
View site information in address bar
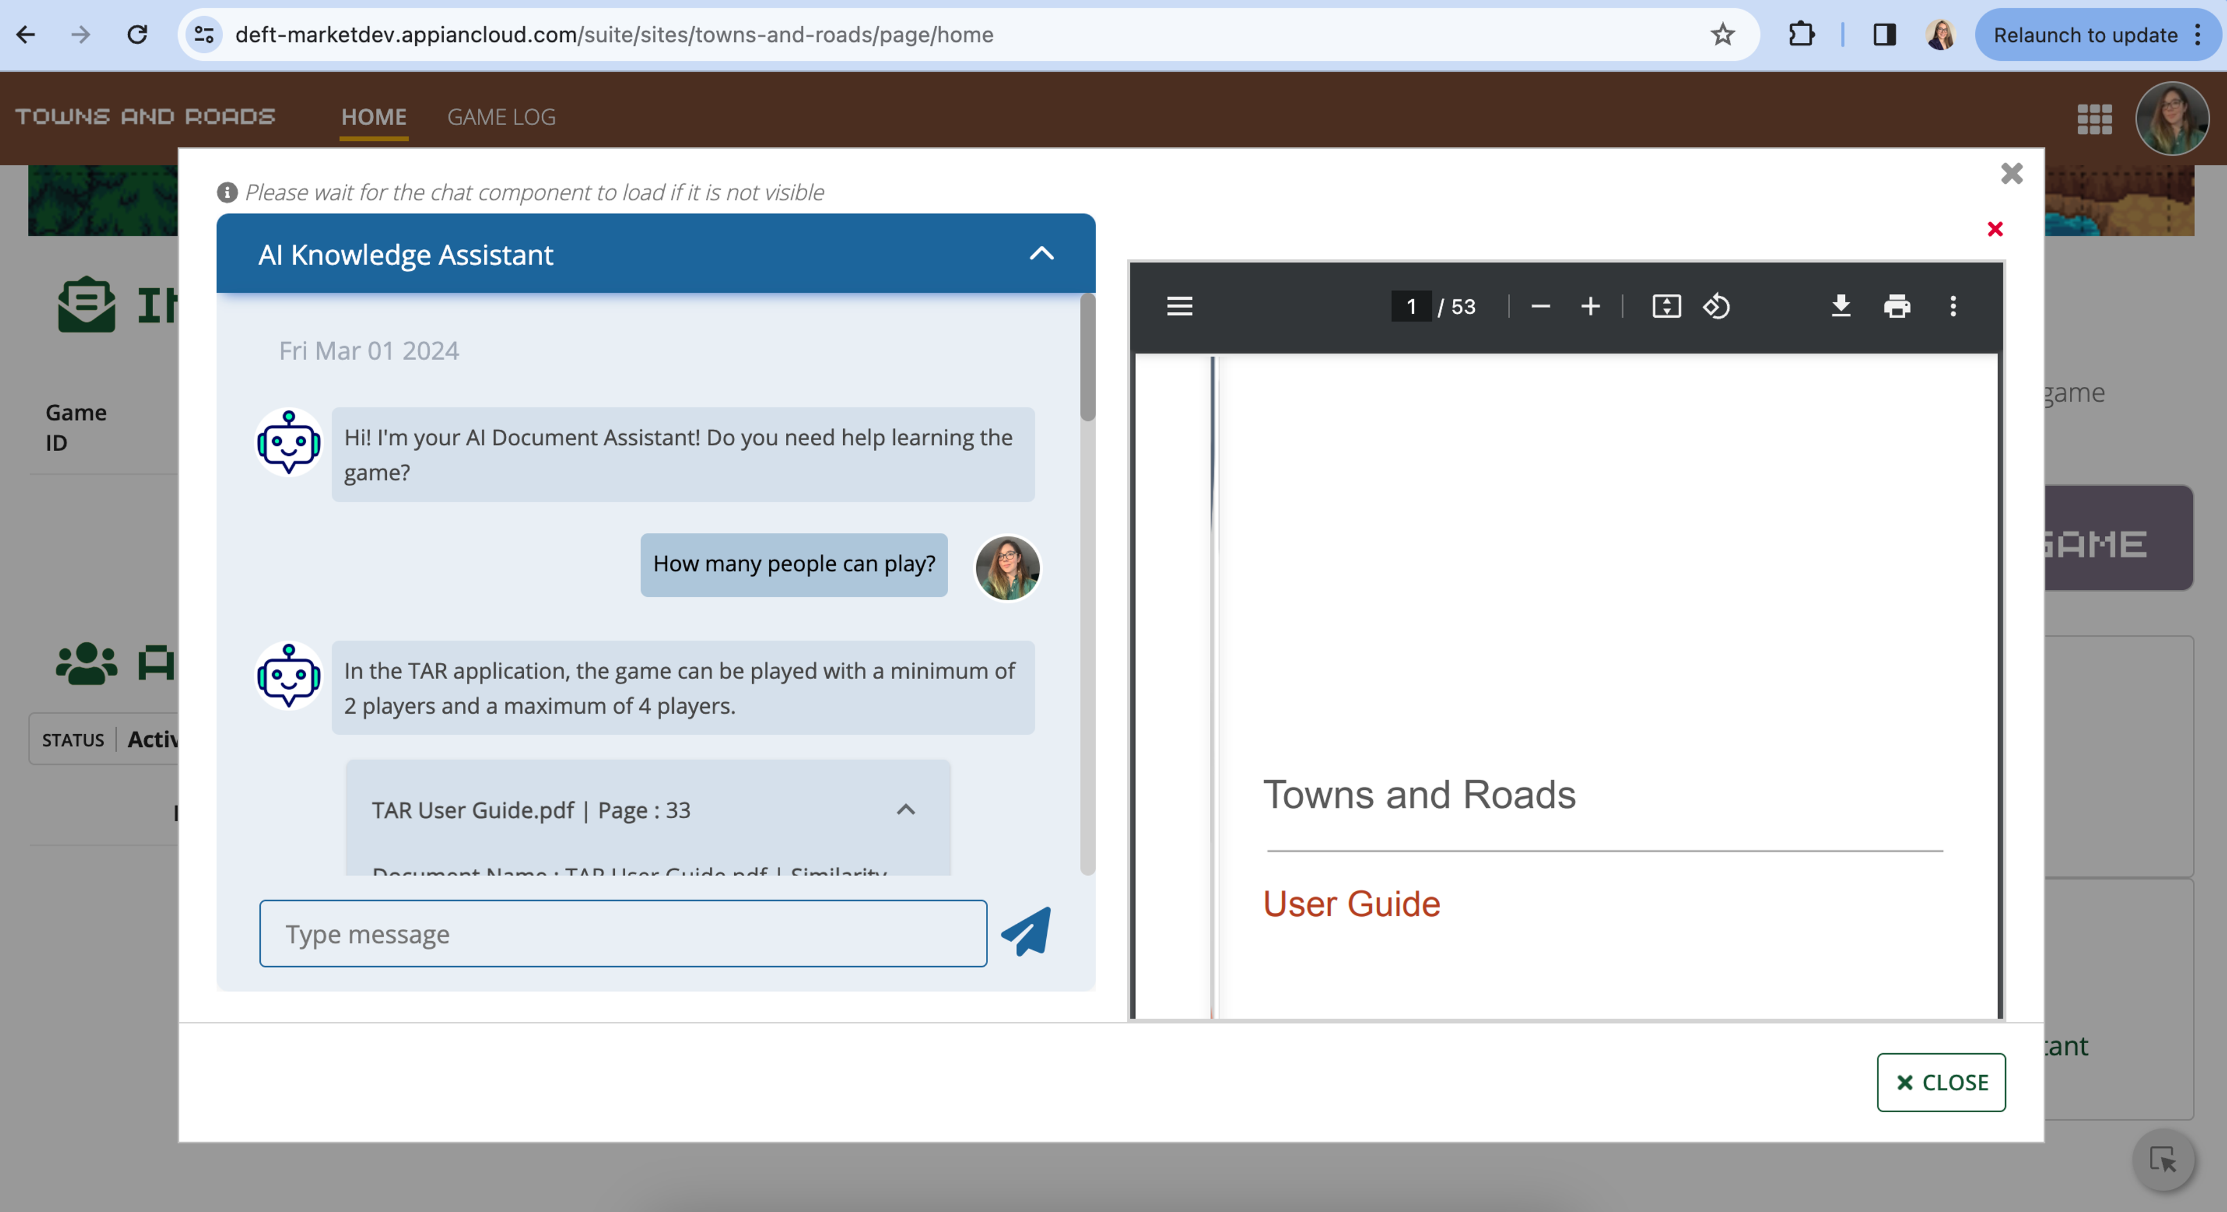[204, 35]
